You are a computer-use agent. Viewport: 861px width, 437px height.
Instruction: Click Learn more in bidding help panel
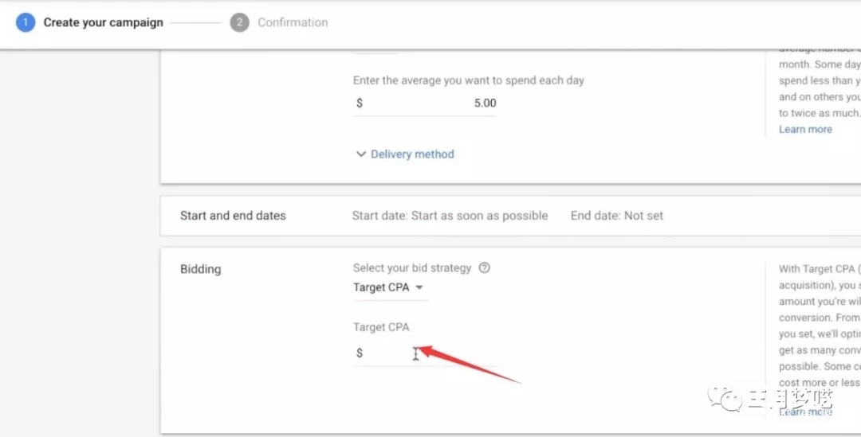click(805, 412)
